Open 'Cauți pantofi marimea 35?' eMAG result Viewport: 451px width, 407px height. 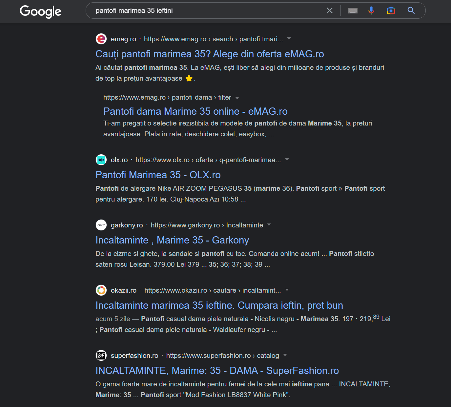tap(210, 54)
